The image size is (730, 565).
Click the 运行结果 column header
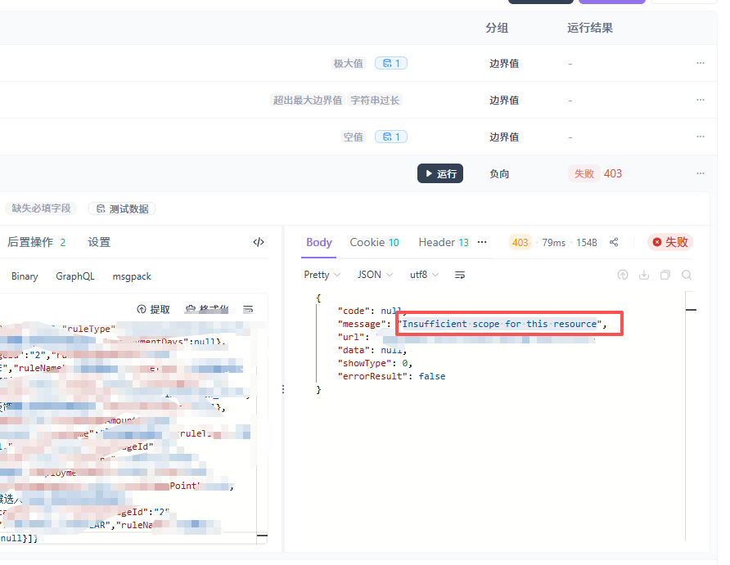(590, 28)
